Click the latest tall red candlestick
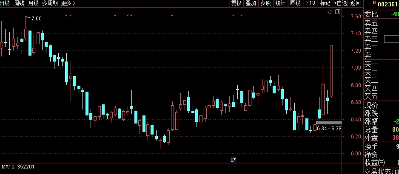Viewport: 399px width, 174px height. (331, 71)
